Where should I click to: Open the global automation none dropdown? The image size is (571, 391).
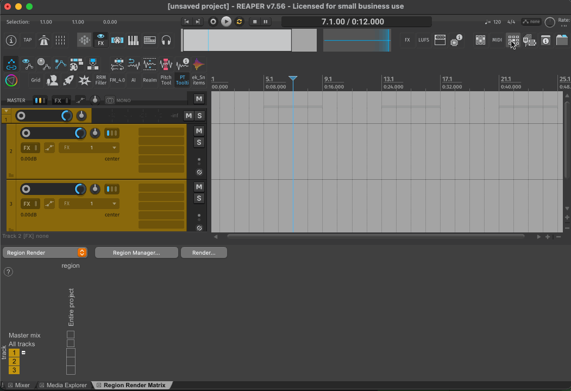531,22
